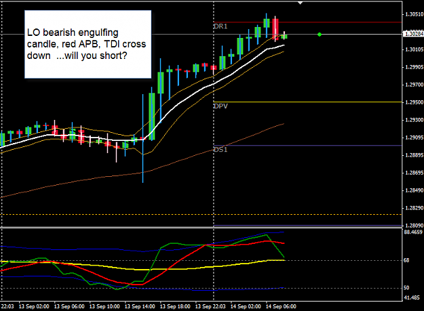Click TDI scale value 88.4659

tap(413, 232)
